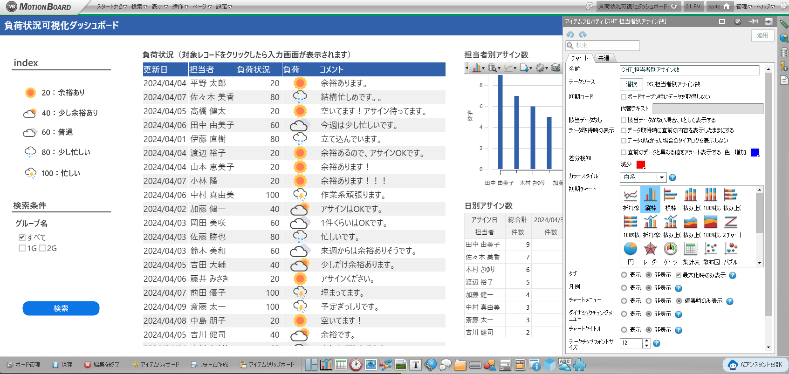
Task: Open the chart type dropdown in chart toolbar
Action: pyautogui.click(x=479, y=68)
